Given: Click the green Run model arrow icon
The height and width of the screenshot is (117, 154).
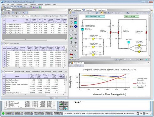Looking at the screenshot, I should 40,7.
